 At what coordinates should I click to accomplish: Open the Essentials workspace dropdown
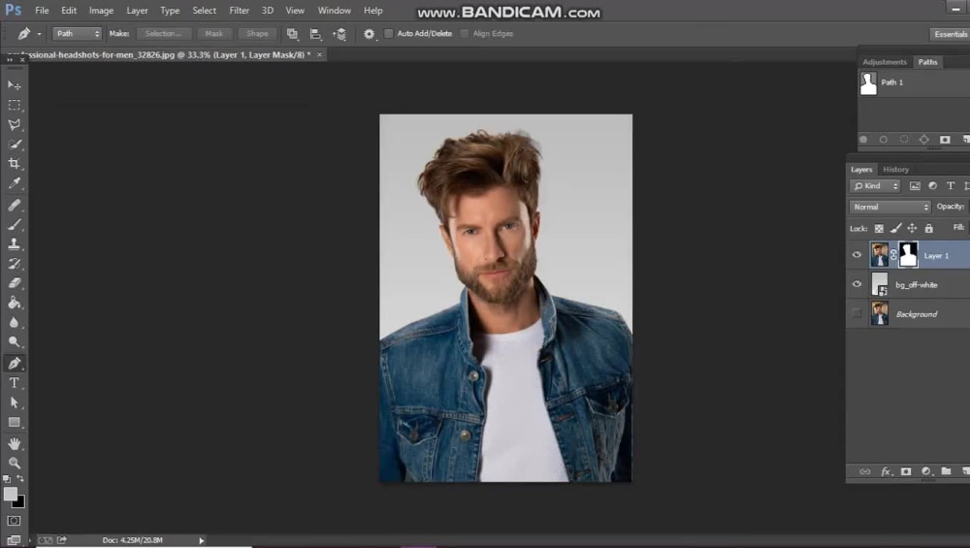950,34
